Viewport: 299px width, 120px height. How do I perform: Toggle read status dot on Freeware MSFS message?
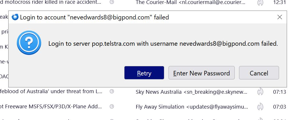click(x=112, y=106)
